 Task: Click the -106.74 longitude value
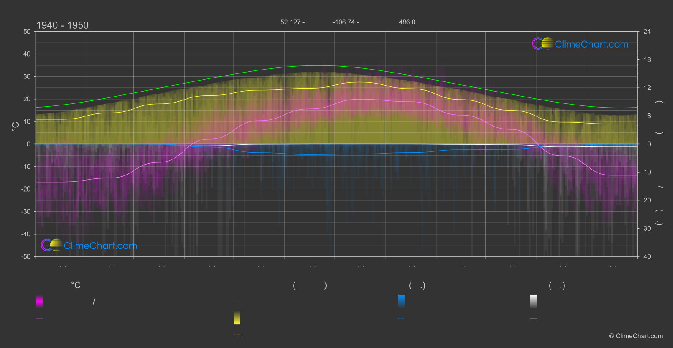(x=343, y=22)
